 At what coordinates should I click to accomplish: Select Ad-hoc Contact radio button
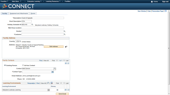click(23, 65)
